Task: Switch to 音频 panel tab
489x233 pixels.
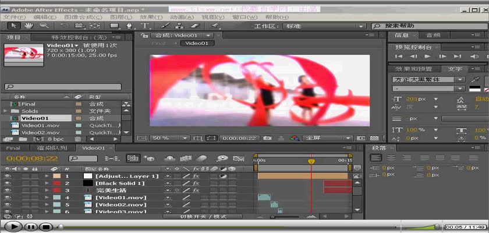Action: pos(434,36)
